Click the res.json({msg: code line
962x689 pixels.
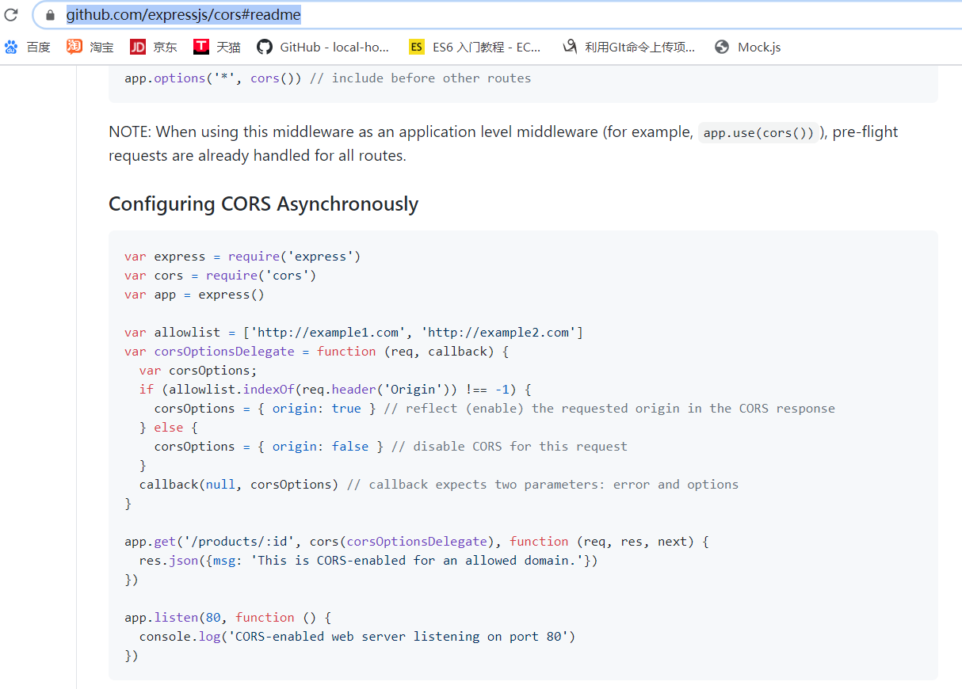point(368,561)
